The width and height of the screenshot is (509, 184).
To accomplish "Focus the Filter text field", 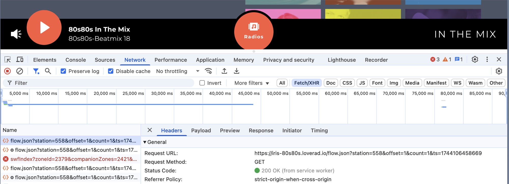I will (x=98, y=83).
